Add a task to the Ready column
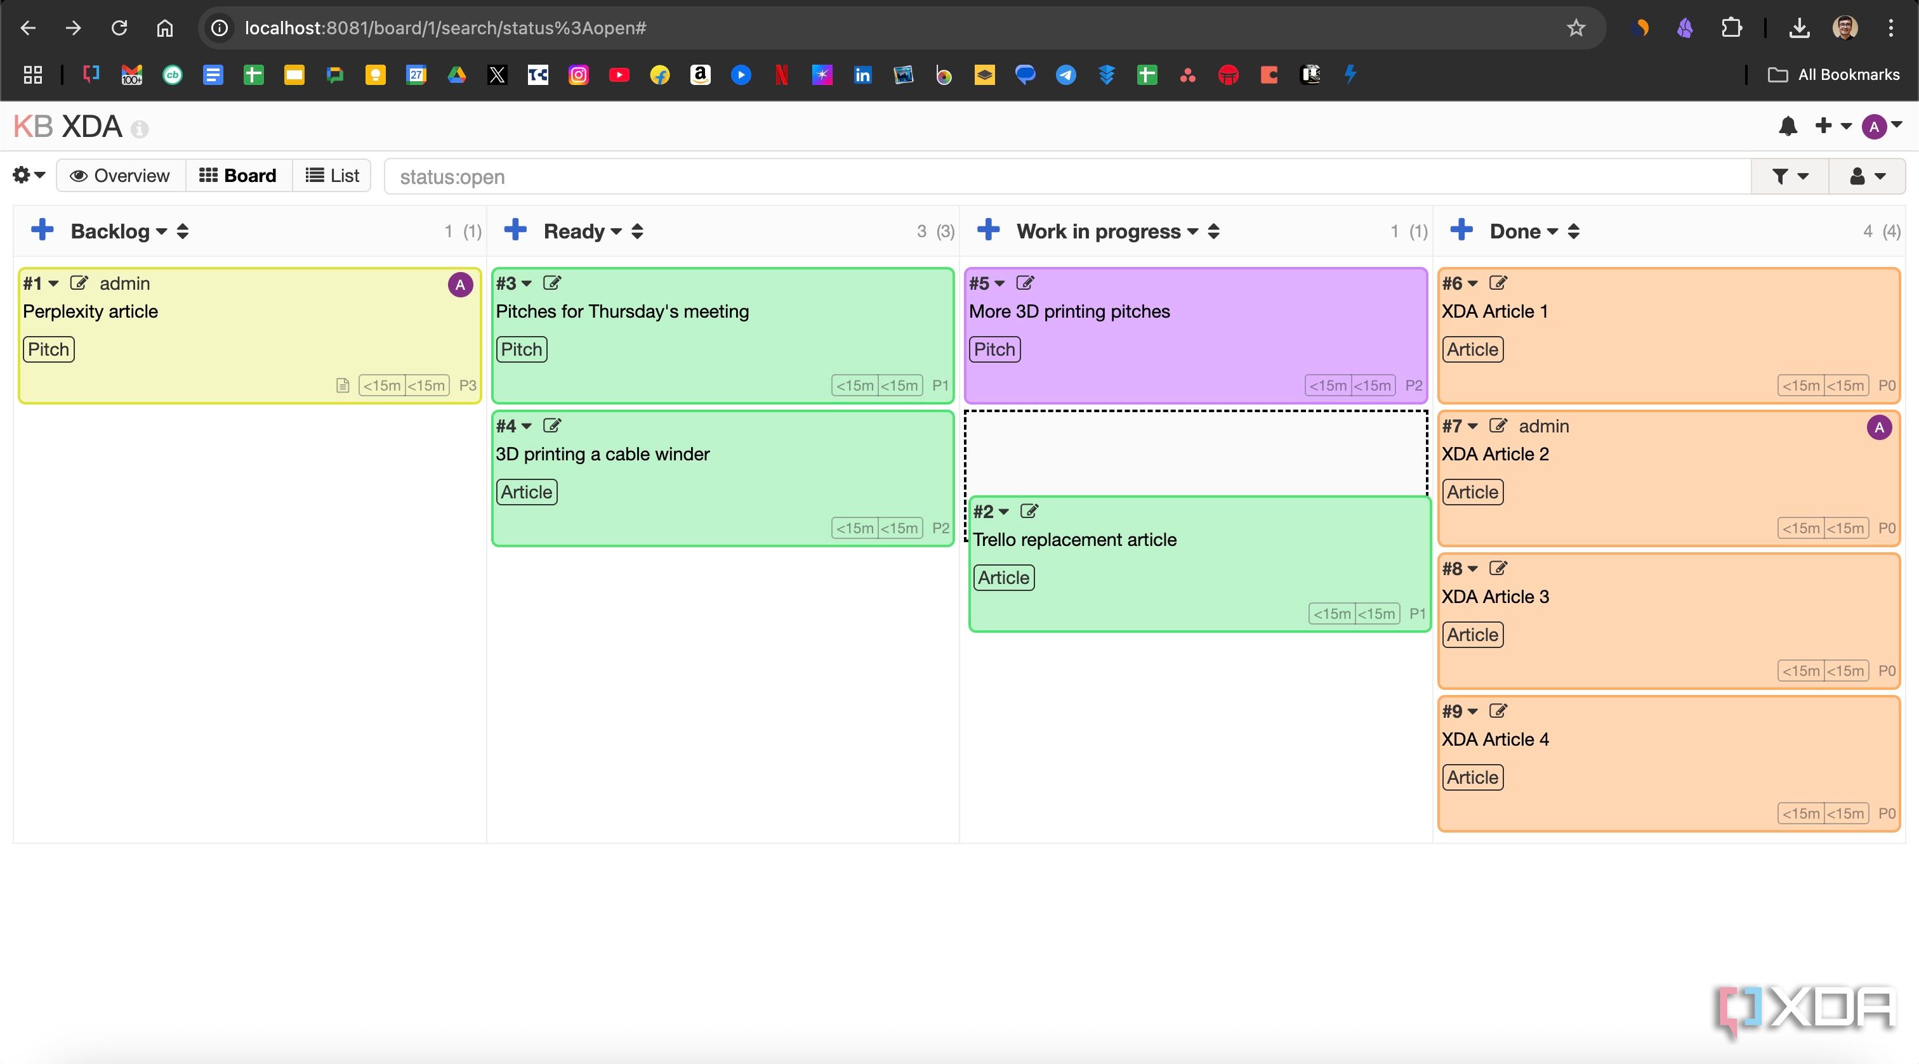This screenshot has width=1919, height=1064. 515,230
